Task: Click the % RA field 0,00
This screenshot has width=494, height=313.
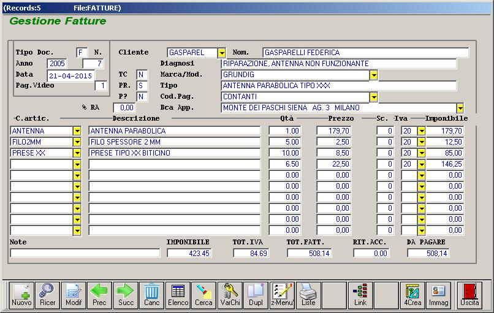Action: (124, 108)
